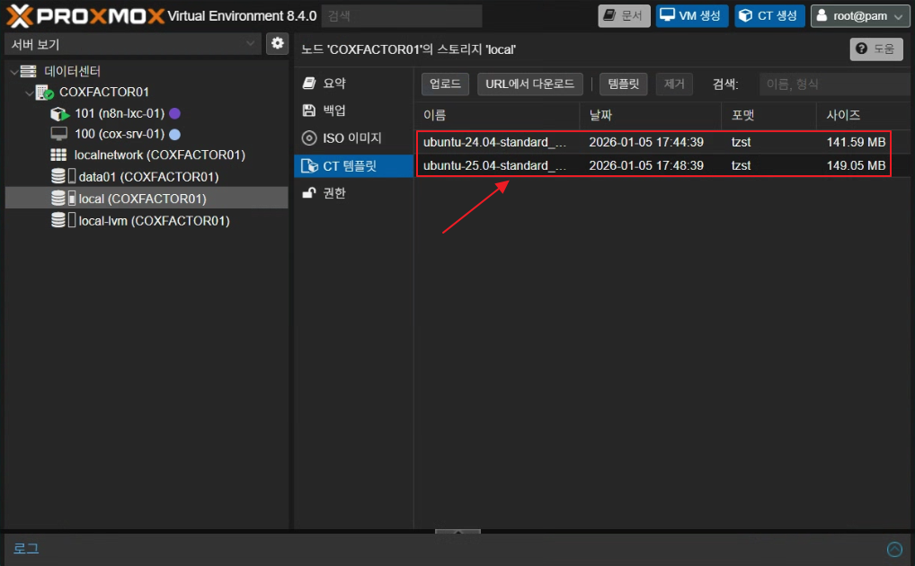
Task: Click the localnetwork grid icon
Action: pyautogui.click(x=58, y=155)
